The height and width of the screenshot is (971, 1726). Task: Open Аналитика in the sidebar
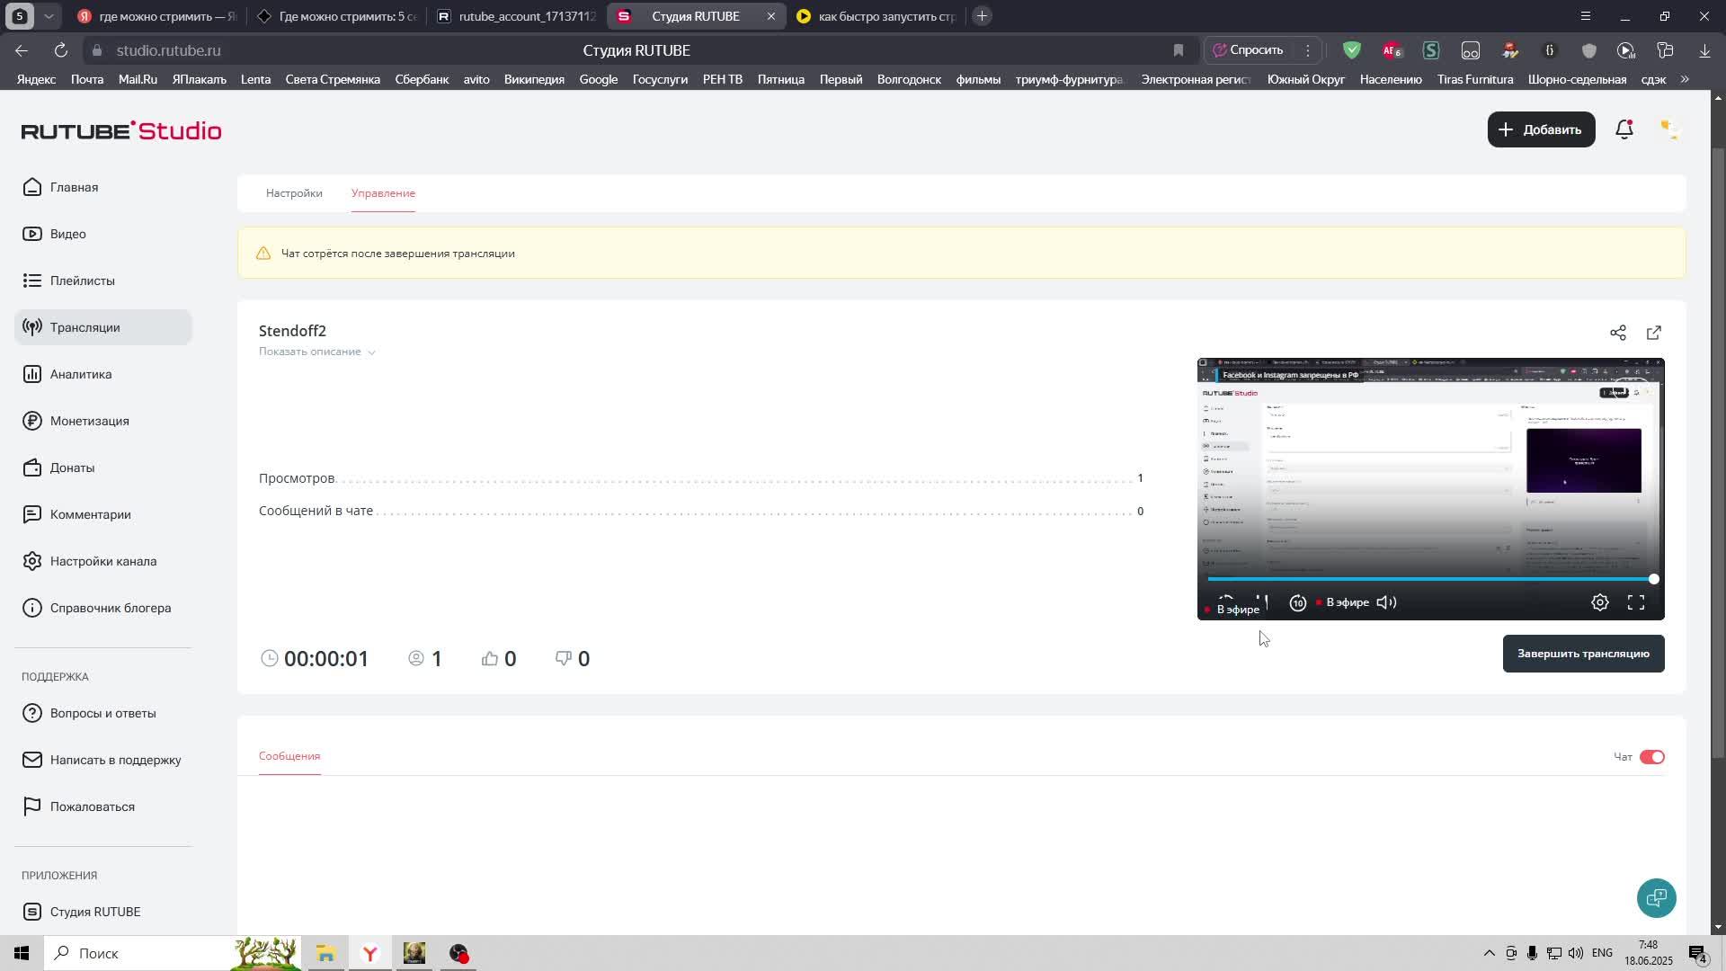pyautogui.click(x=81, y=374)
